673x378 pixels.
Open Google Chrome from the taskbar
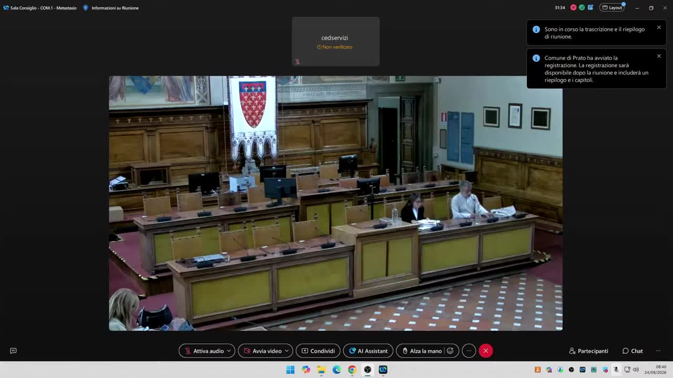[352, 370]
